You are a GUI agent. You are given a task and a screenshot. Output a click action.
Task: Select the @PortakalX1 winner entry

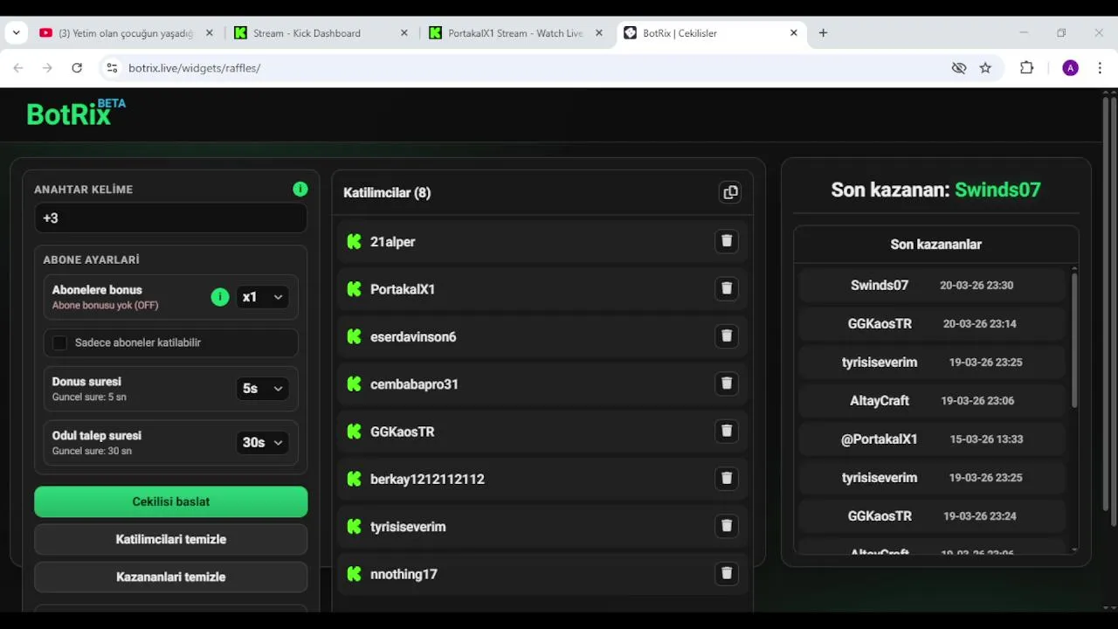point(932,439)
